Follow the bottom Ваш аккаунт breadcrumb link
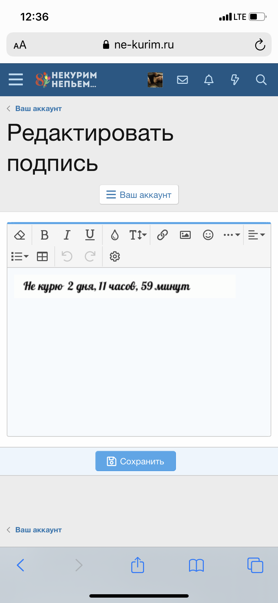 38,530
